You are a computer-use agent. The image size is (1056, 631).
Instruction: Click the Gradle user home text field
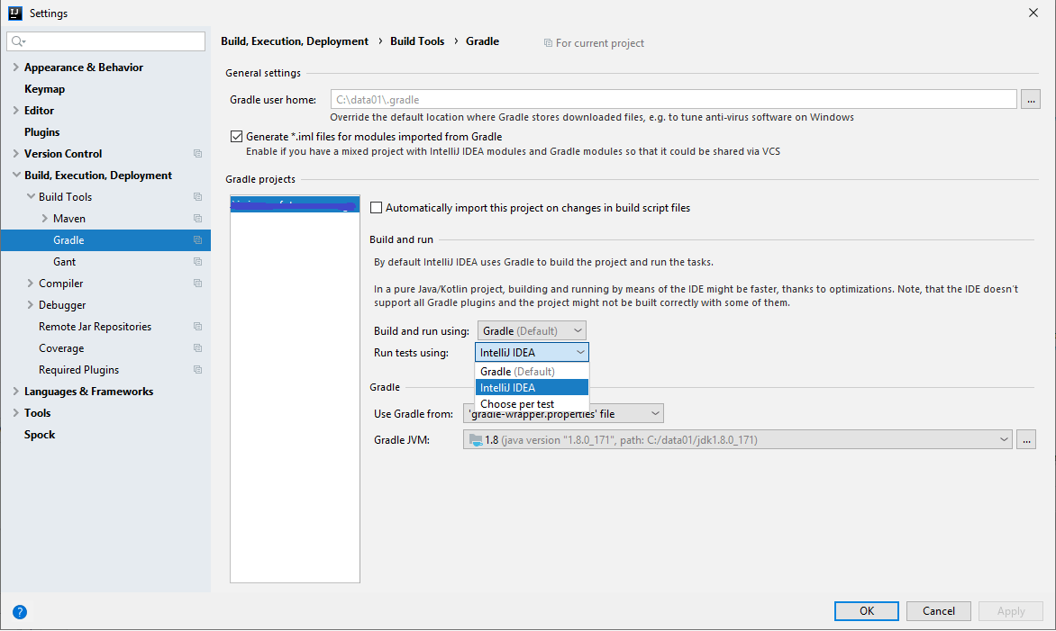[673, 100]
